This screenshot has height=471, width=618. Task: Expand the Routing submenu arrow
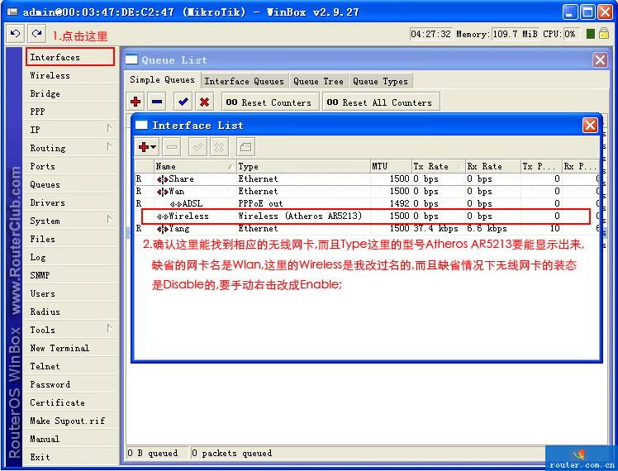coord(109,146)
